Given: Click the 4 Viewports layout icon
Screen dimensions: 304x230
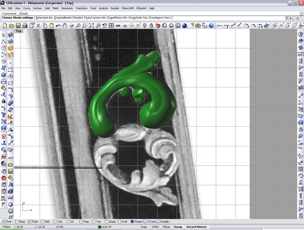Looking at the screenshot, I should pos(111,25).
